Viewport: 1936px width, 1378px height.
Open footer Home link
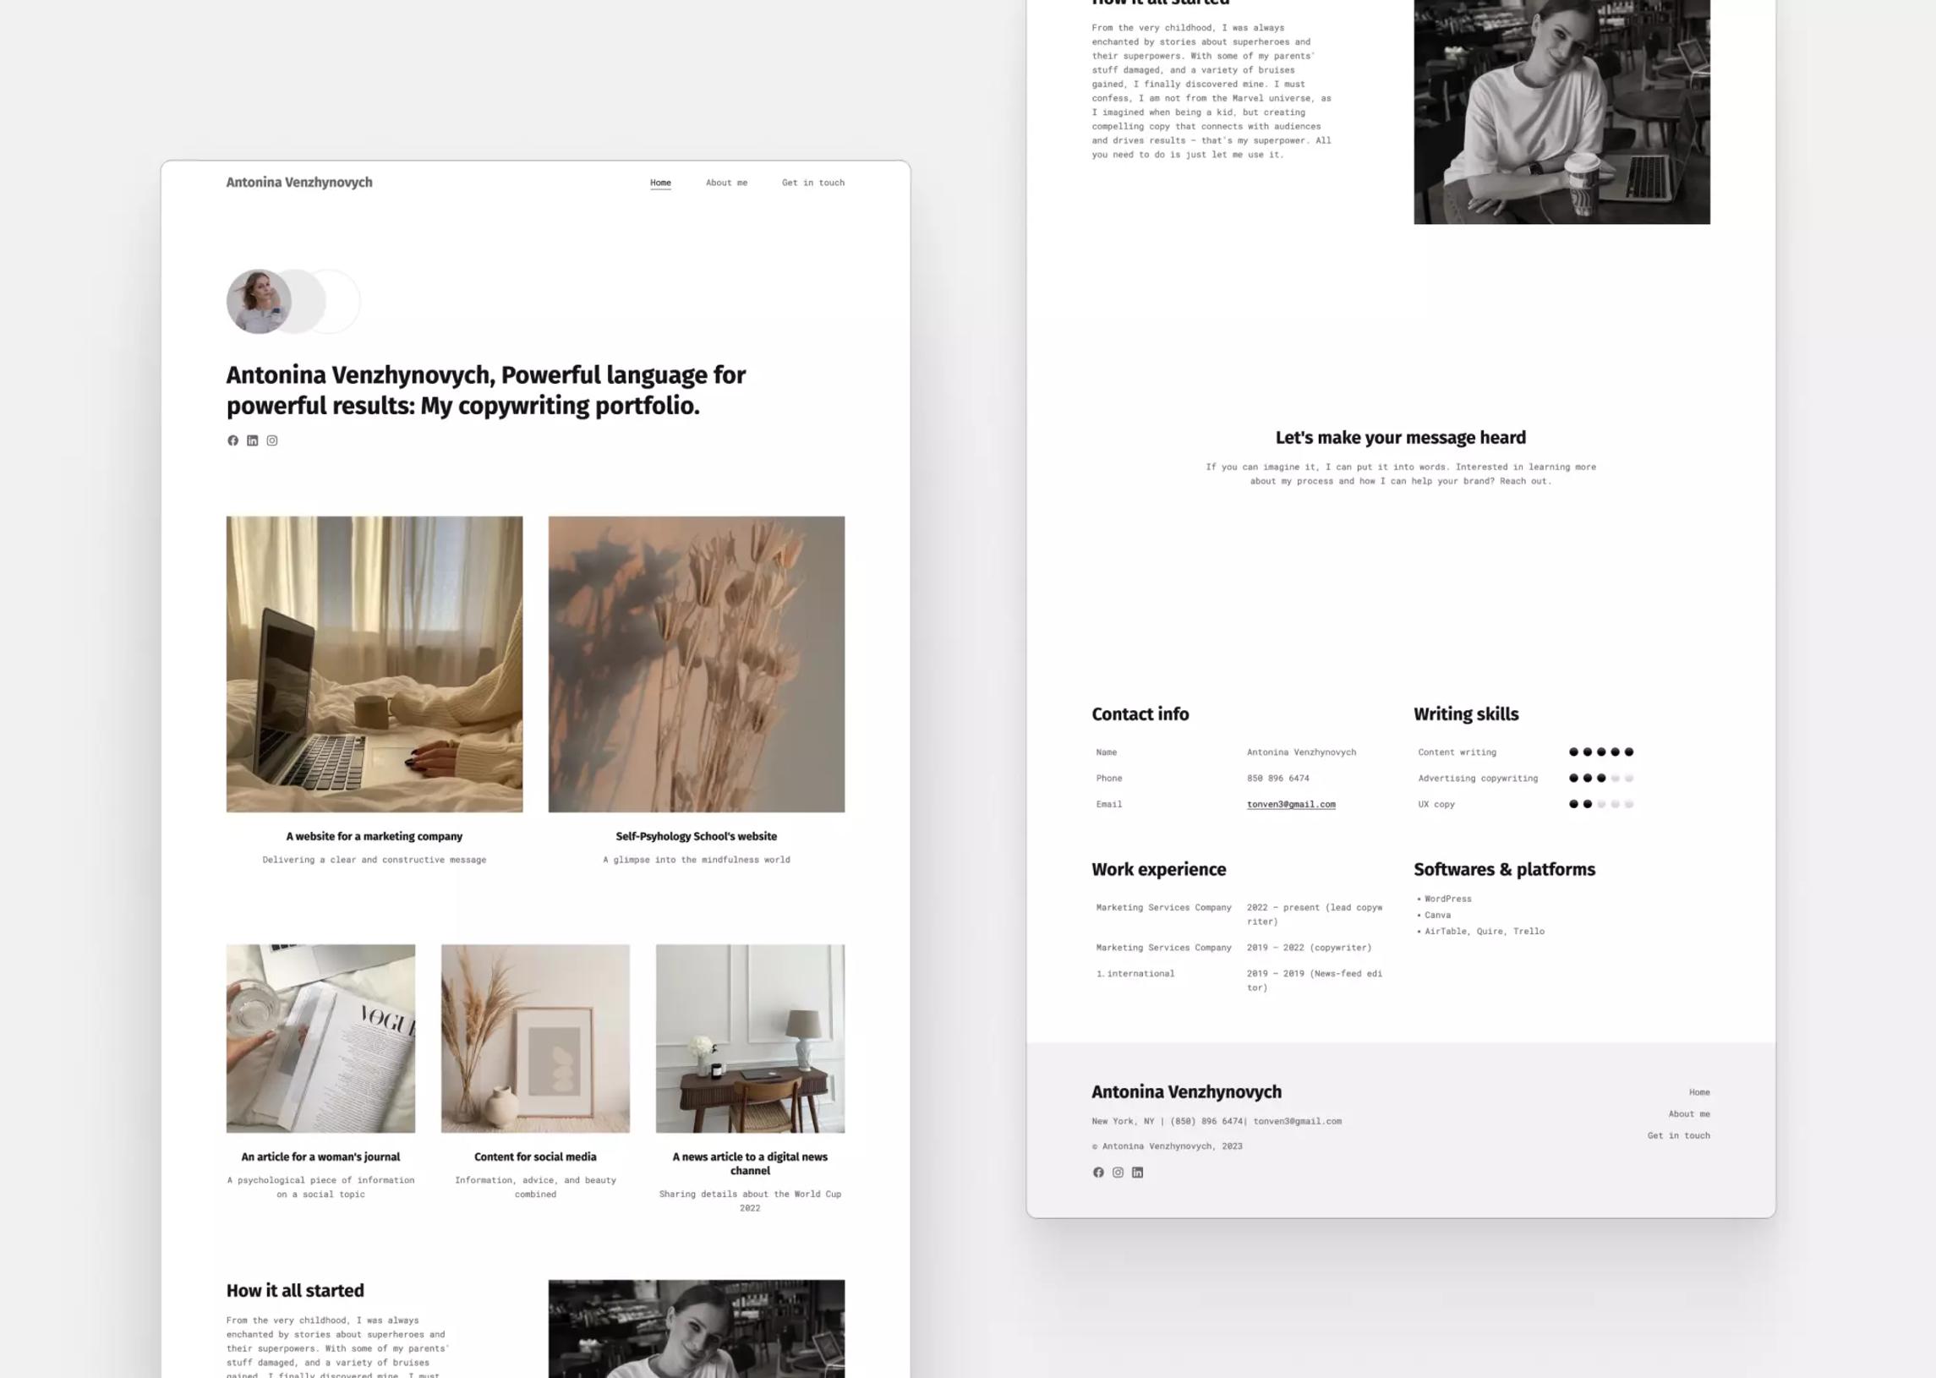click(1698, 1092)
